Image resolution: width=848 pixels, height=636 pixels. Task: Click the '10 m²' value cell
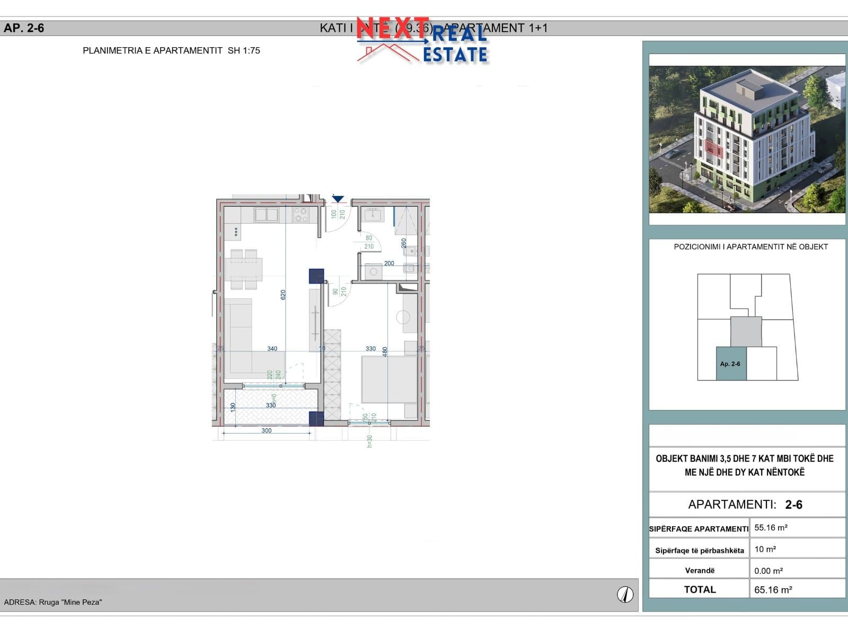[x=798, y=549]
